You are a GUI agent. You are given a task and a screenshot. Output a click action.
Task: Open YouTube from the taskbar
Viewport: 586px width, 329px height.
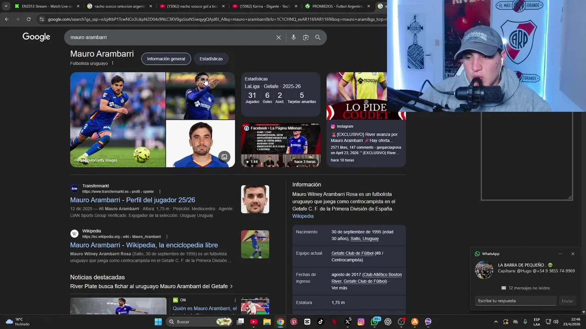(254, 322)
